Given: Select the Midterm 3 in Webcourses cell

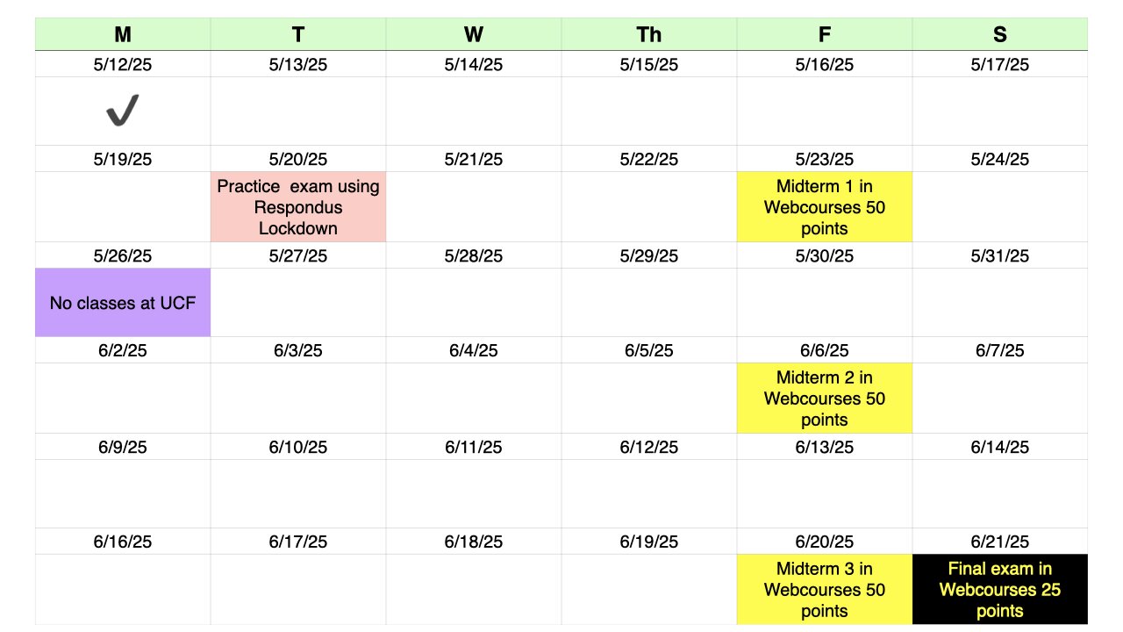Looking at the screenshot, I should tap(825, 590).
